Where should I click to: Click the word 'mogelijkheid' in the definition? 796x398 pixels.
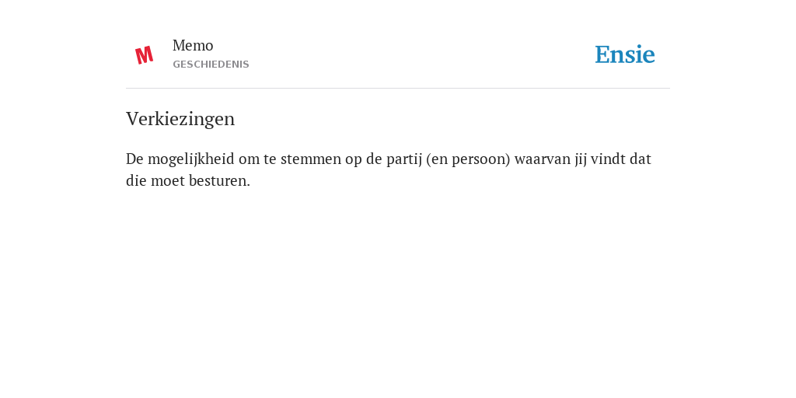point(191,159)
